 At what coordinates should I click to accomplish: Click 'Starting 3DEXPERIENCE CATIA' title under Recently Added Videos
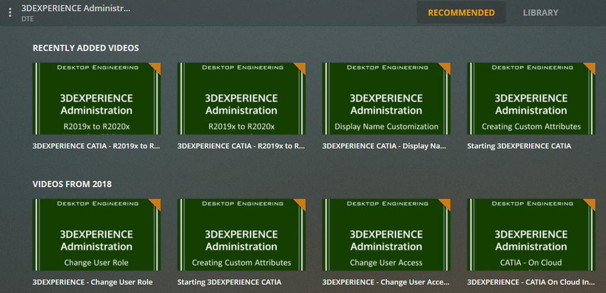(x=519, y=146)
